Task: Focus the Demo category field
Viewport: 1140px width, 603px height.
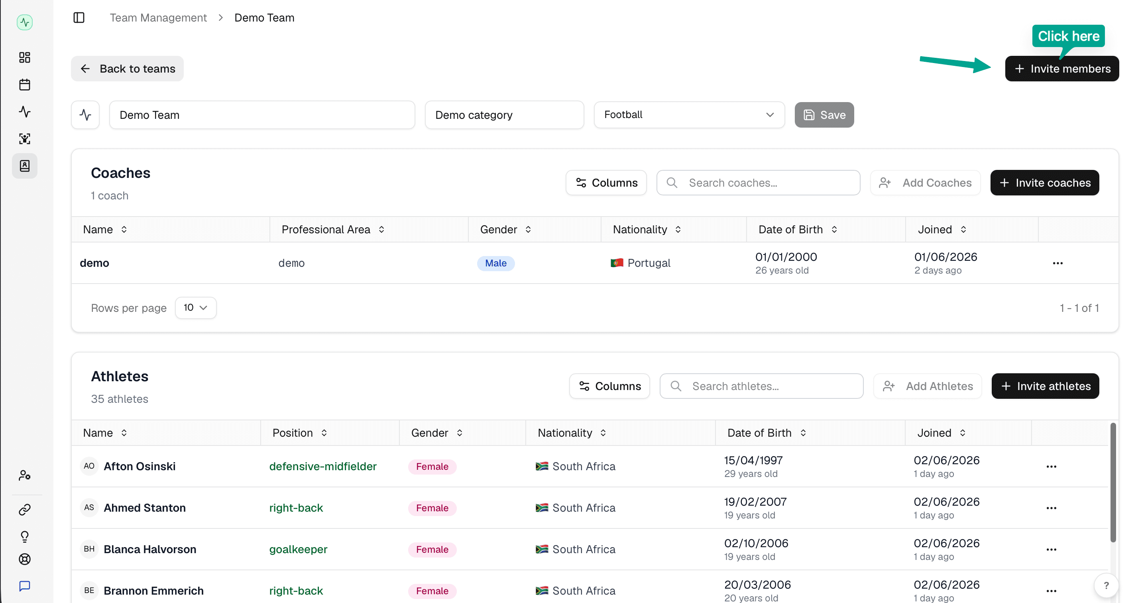Action: pyautogui.click(x=505, y=115)
